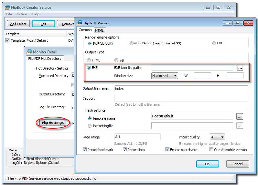
Task: Click the window width W field
Action: [x=203, y=76]
